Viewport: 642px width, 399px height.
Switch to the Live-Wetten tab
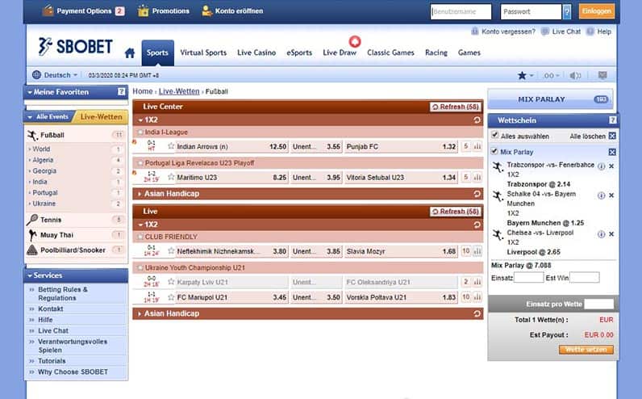(x=101, y=117)
